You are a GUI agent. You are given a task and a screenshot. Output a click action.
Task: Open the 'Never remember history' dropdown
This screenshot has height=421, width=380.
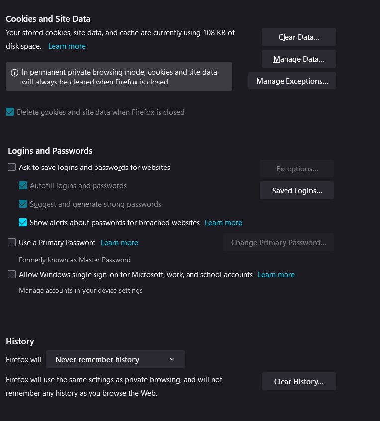tap(115, 359)
